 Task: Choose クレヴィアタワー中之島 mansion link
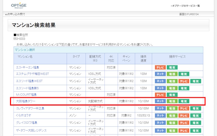[30, 108]
